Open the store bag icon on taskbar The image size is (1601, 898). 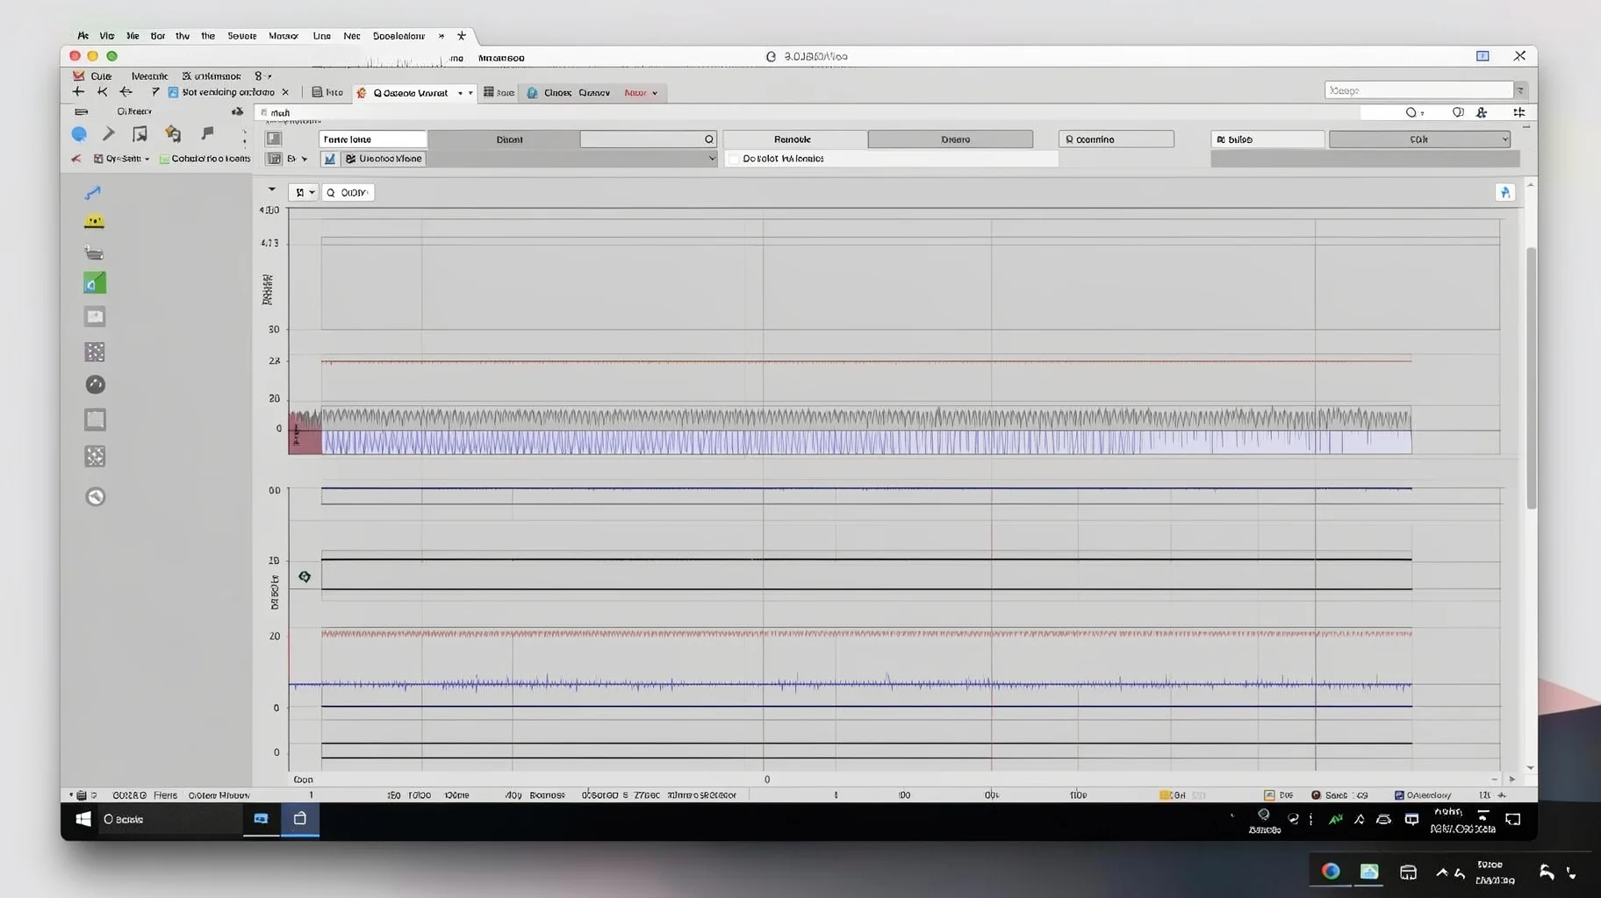click(x=299, y=818)
